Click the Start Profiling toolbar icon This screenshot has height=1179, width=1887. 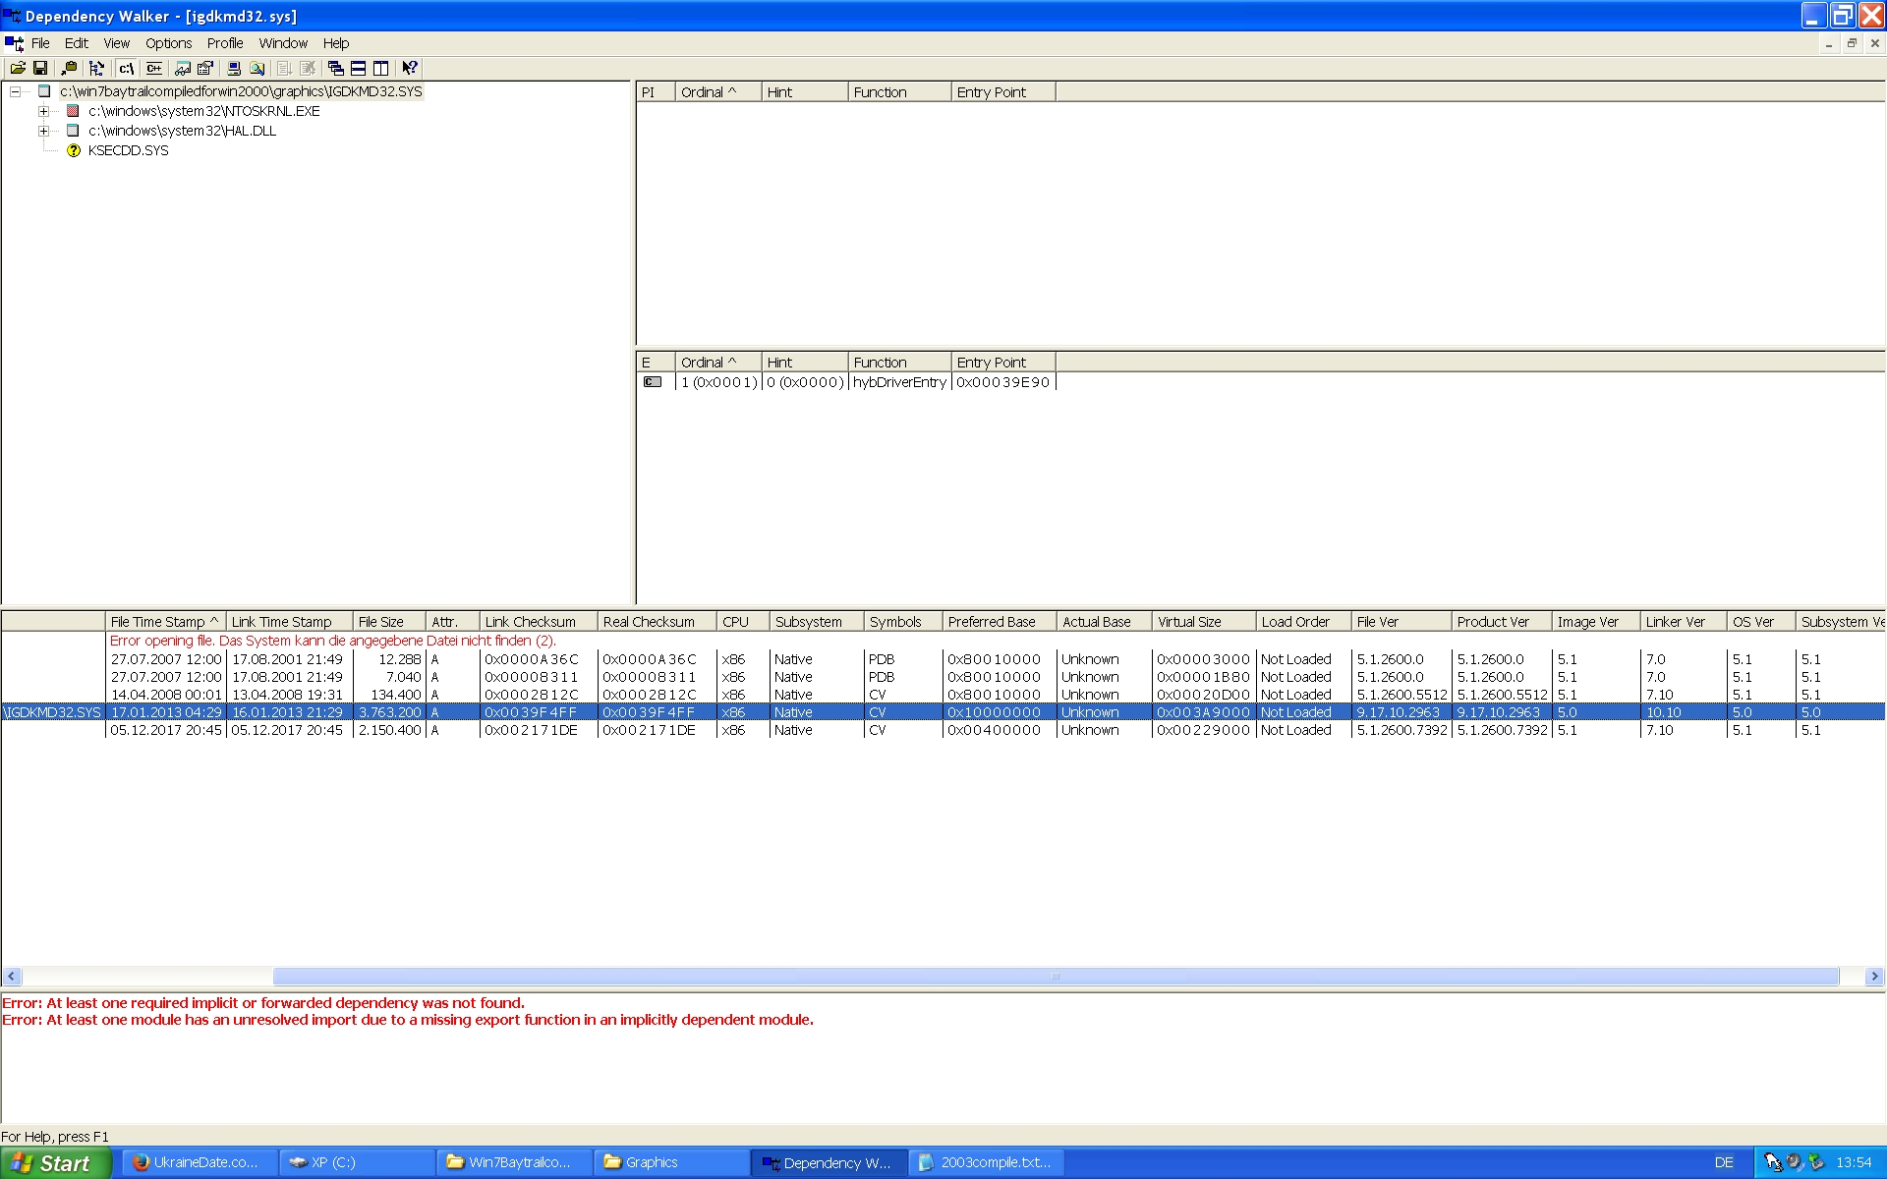coord(285,68)
